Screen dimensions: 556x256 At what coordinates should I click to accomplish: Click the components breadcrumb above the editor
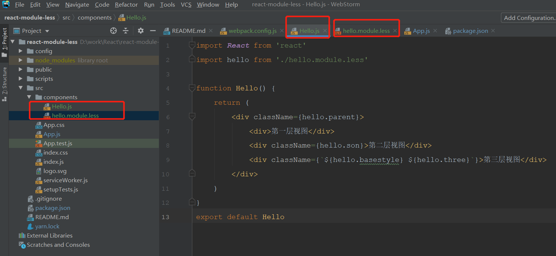[95, 17]
